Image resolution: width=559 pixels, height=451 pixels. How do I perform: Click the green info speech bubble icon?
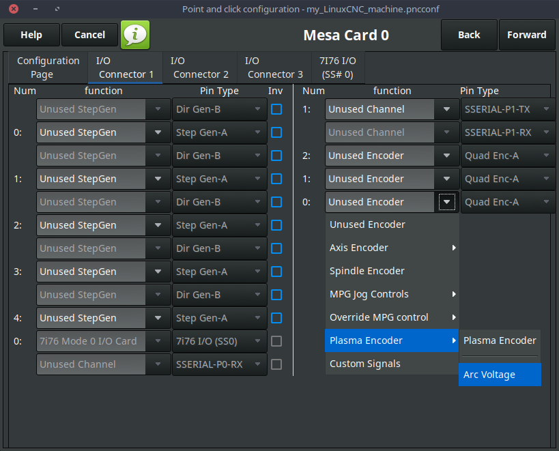pos(135,35)
